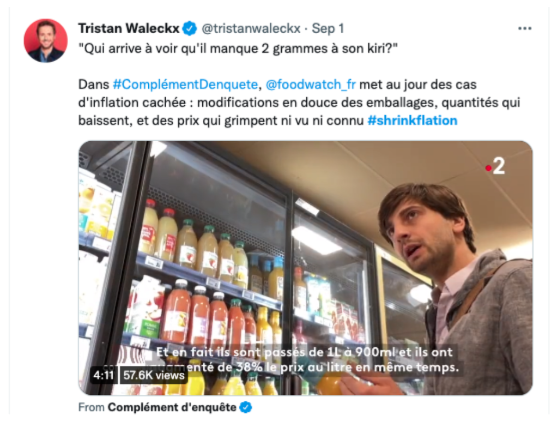This screenshot has width=557, height=445.
Task: Open Tristan Waleckx's profile avatar
Action: pyautogui.click(x=45, y=40)
